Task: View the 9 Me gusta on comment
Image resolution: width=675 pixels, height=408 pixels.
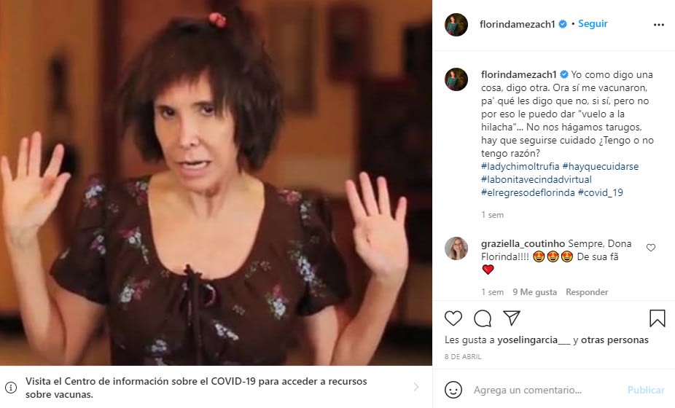Action: pos(534,292)
